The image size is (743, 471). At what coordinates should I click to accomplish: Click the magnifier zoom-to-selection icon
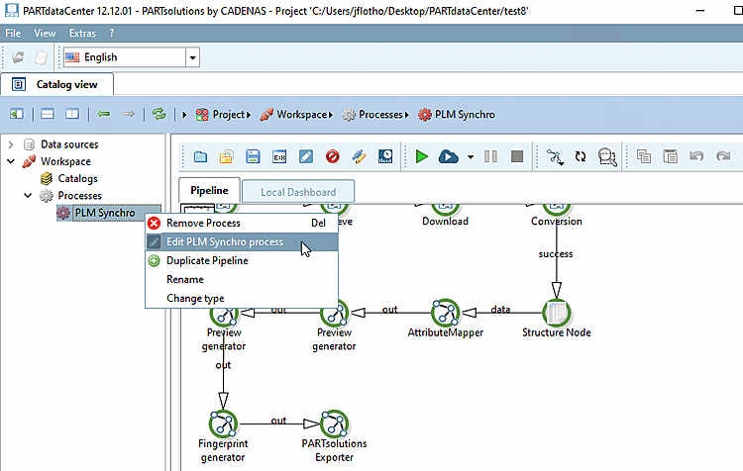pos(607,156)
